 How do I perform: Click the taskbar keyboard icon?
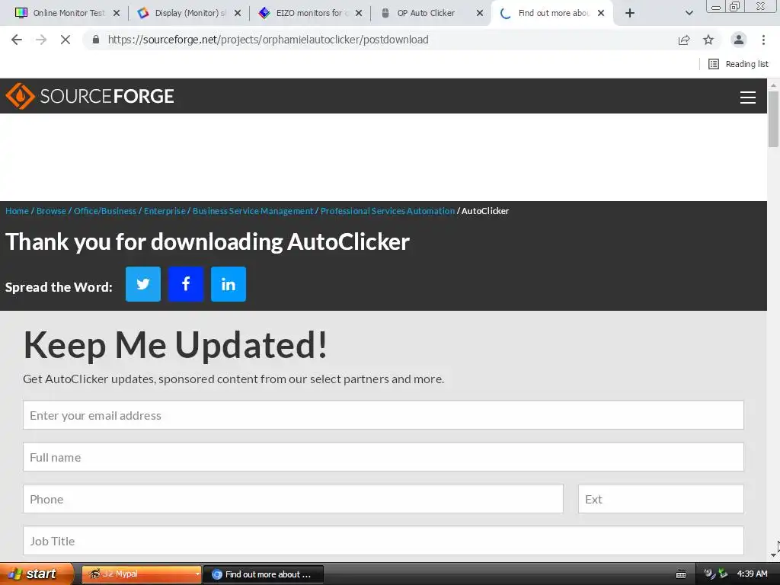click(681, 574)
